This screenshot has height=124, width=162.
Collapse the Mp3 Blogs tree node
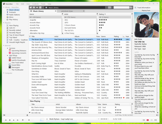click(8, 55)
